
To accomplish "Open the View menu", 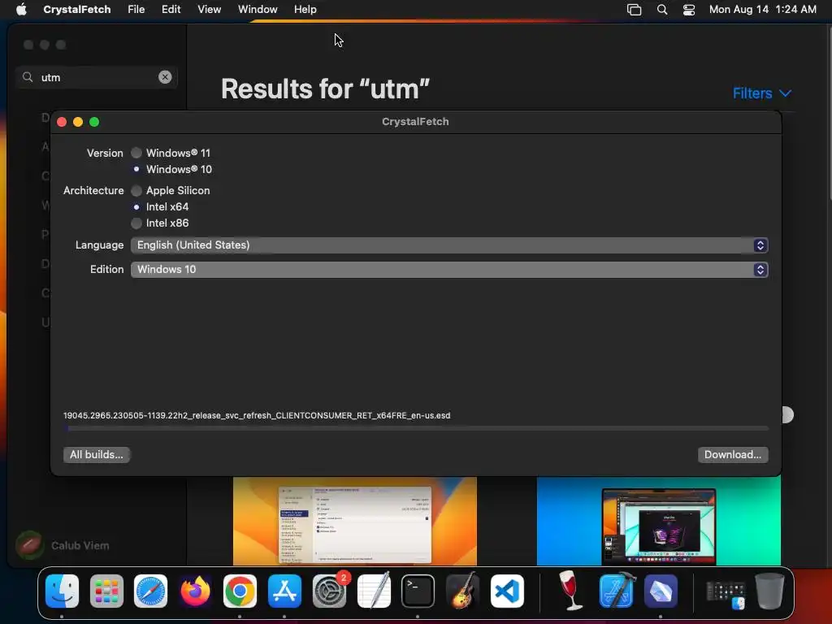I will (x=209, y=10).
